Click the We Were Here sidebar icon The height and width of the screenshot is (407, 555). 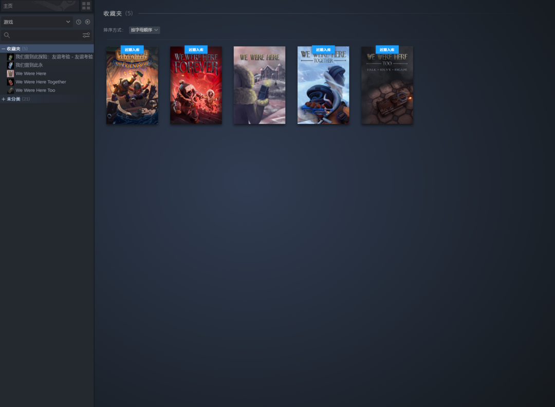click(10, 73)
